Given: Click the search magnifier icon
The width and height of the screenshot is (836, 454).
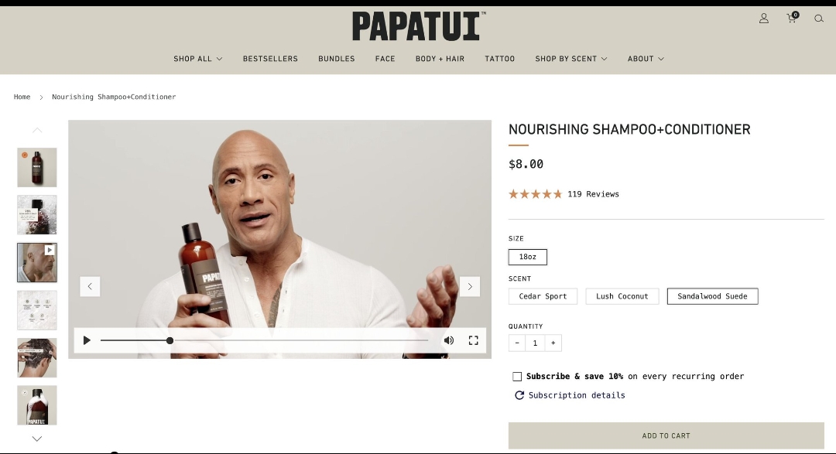Looking at the screenshot, I should (x=818, y=19).
